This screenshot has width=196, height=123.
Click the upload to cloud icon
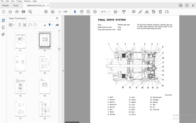pyautogui.click(x=17, y=12)
